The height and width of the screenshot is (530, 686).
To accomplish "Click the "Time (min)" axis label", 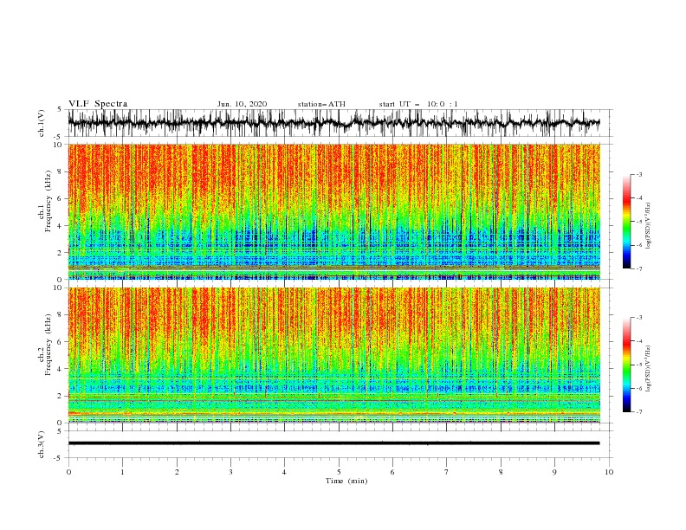I will [346, 481].
